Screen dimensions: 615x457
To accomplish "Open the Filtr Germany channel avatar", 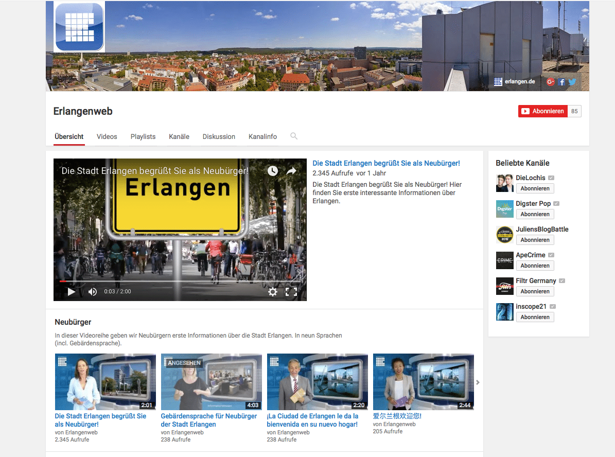I will [505, 286].
